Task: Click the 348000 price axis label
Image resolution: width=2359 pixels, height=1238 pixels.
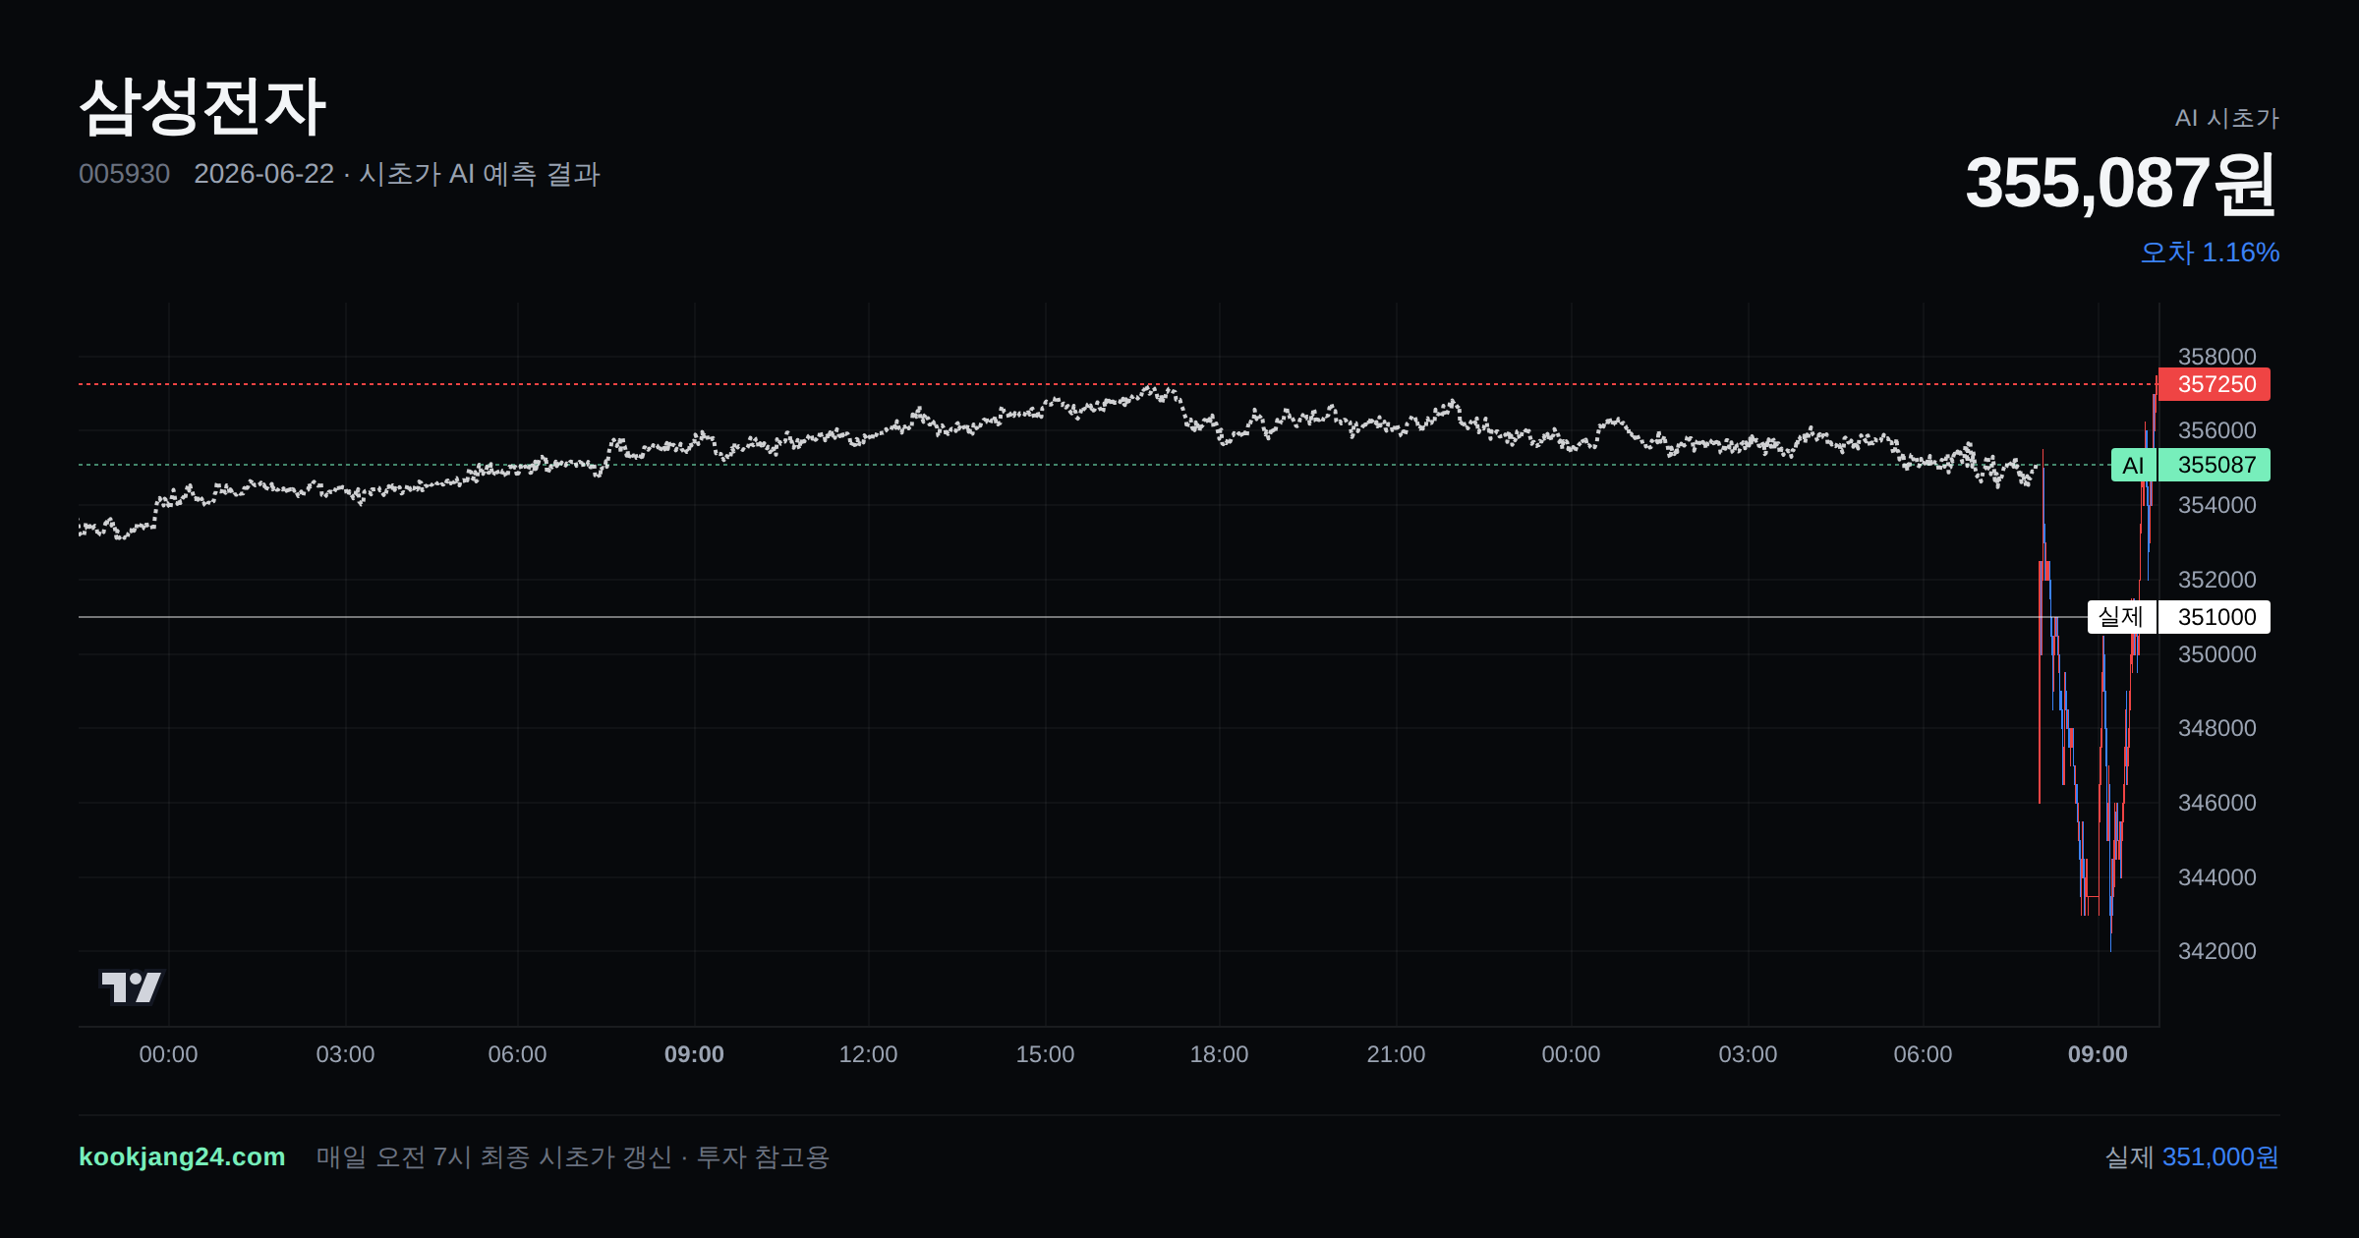Action: [2216, 728]
